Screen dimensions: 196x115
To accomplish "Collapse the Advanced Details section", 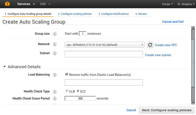I will (5, 66).
